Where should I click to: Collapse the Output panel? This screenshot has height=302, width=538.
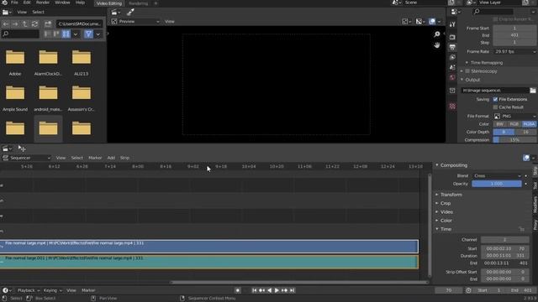(x=472, y=80)
